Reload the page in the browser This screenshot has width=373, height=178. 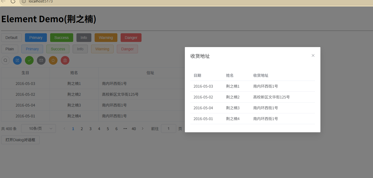click(13, 1)
